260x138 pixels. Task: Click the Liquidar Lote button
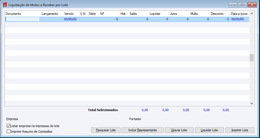pyautogui.click(x=209, y=130)
